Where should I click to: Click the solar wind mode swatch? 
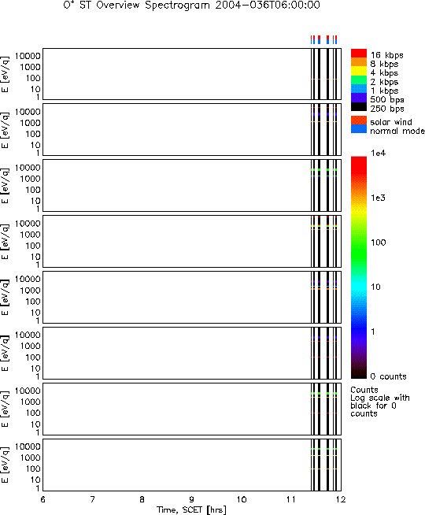(x=359, y=120)
